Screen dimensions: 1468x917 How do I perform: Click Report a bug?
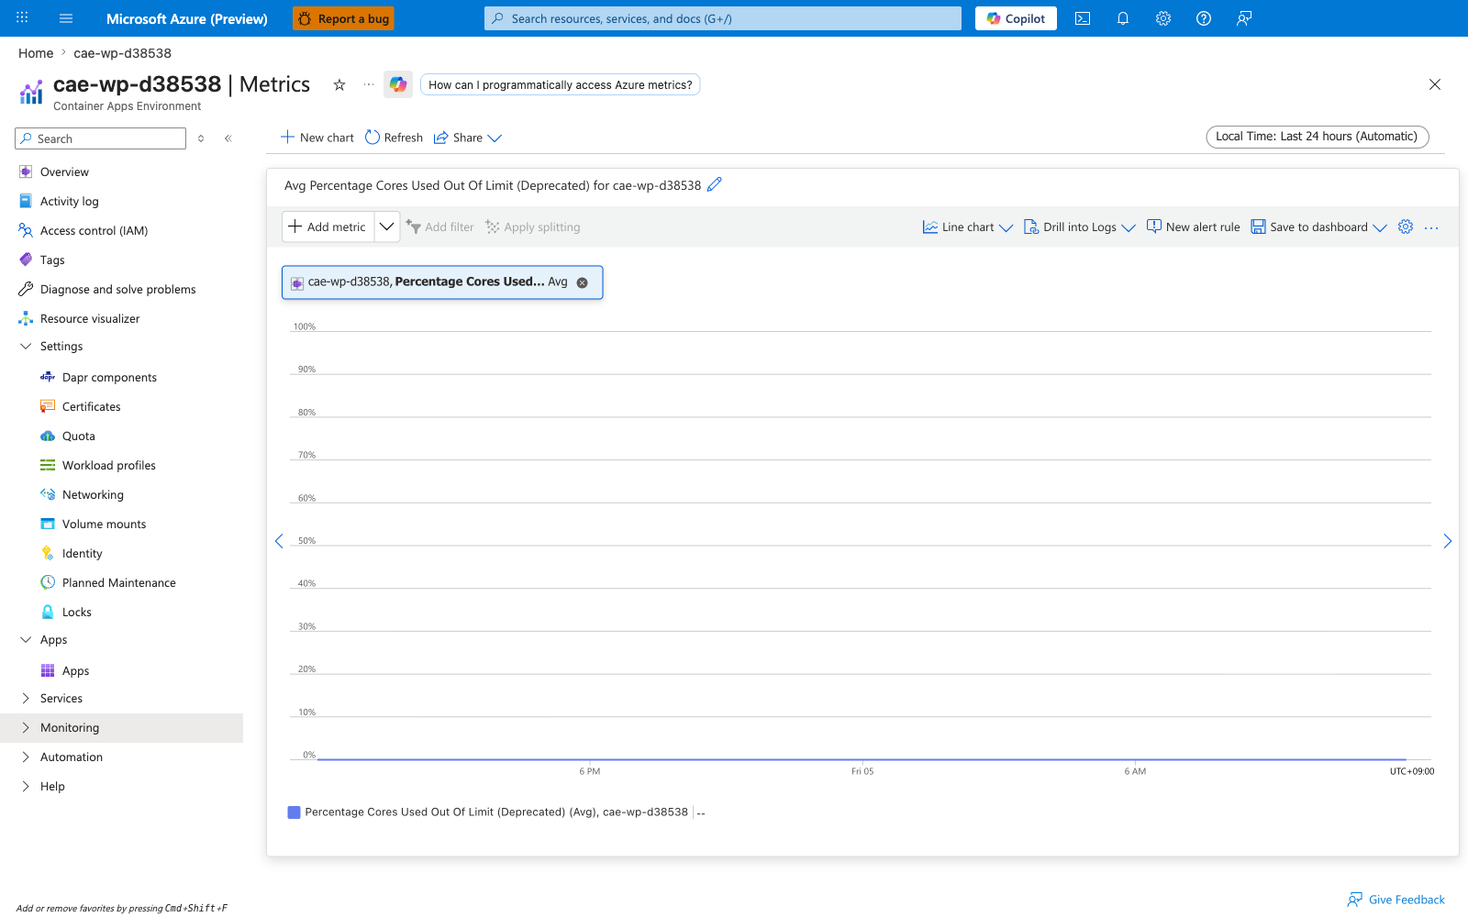343,18
